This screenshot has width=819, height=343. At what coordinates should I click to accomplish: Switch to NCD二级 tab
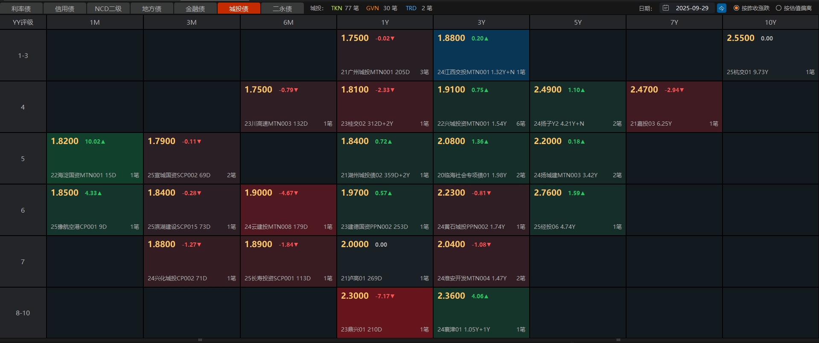tap(108, 9)
